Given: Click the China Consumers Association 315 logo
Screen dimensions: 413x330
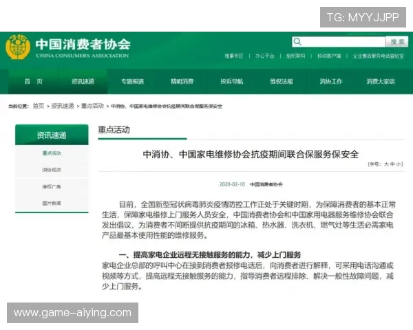Looking at the screenshot, I should tap(18, 47).
